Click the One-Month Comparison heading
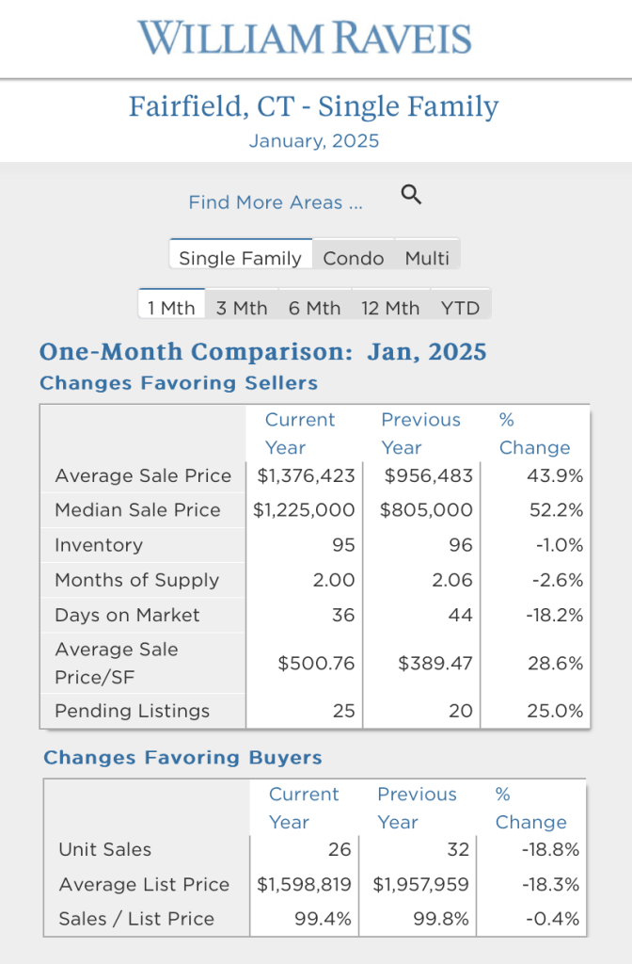This screenshot has width=632, height=964. point(263,353)
